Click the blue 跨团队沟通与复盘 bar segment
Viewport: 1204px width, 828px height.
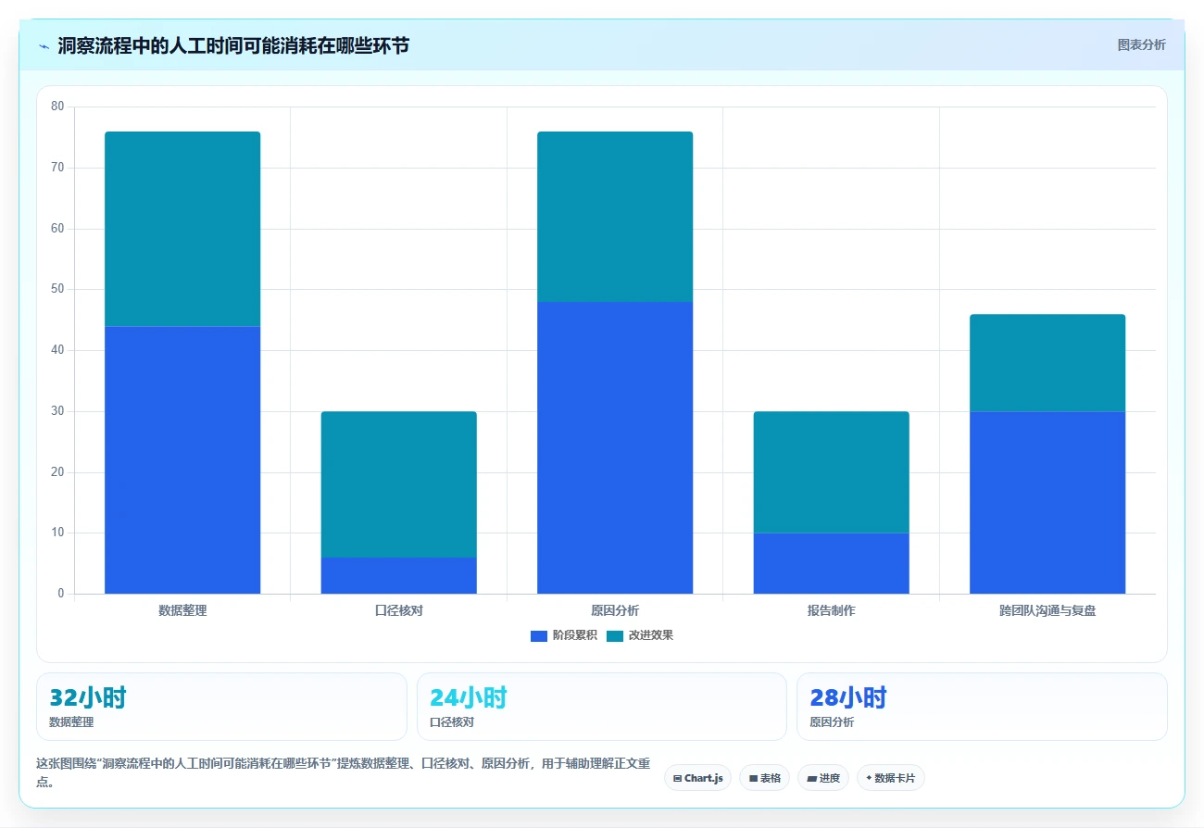(x=1047, y=502)
